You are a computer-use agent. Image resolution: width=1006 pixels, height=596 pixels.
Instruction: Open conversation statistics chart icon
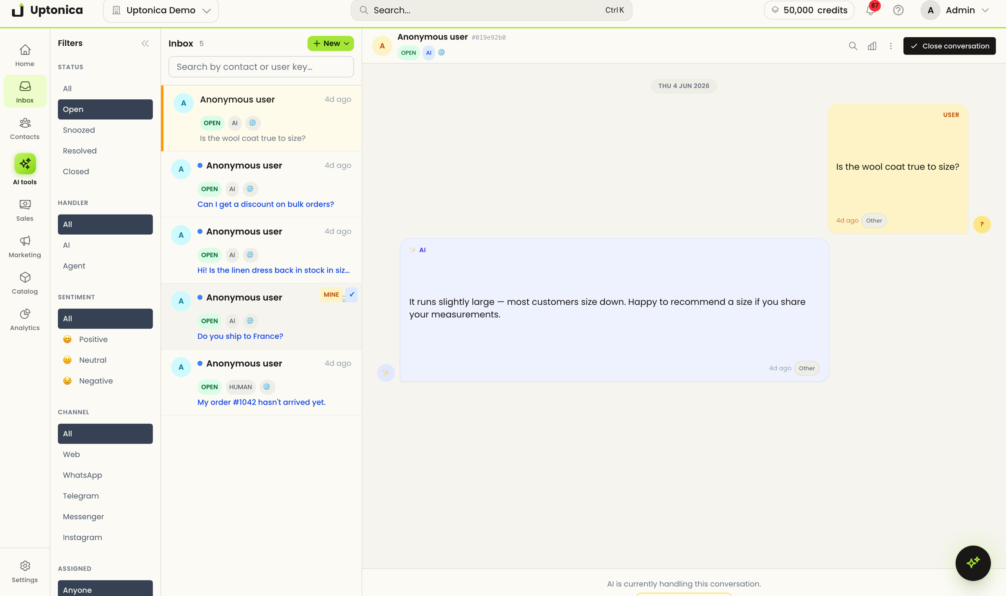pyautogui.click(x=872, y=46)
